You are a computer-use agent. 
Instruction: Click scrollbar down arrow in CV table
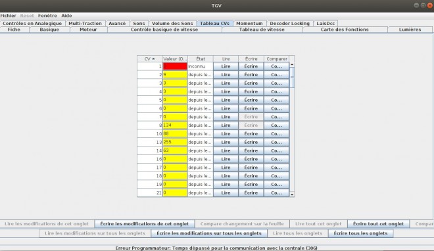(292, 194)
